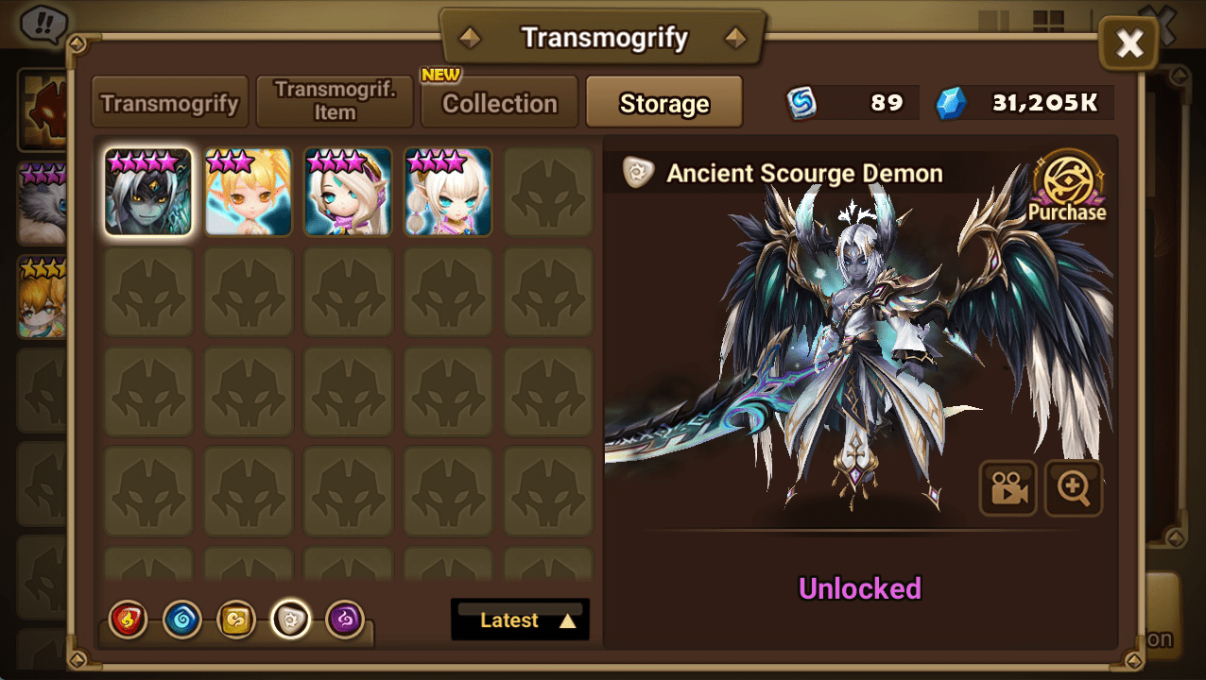Switch to the Collection tab
The image size is (1206, 680).
pos(500,103)
